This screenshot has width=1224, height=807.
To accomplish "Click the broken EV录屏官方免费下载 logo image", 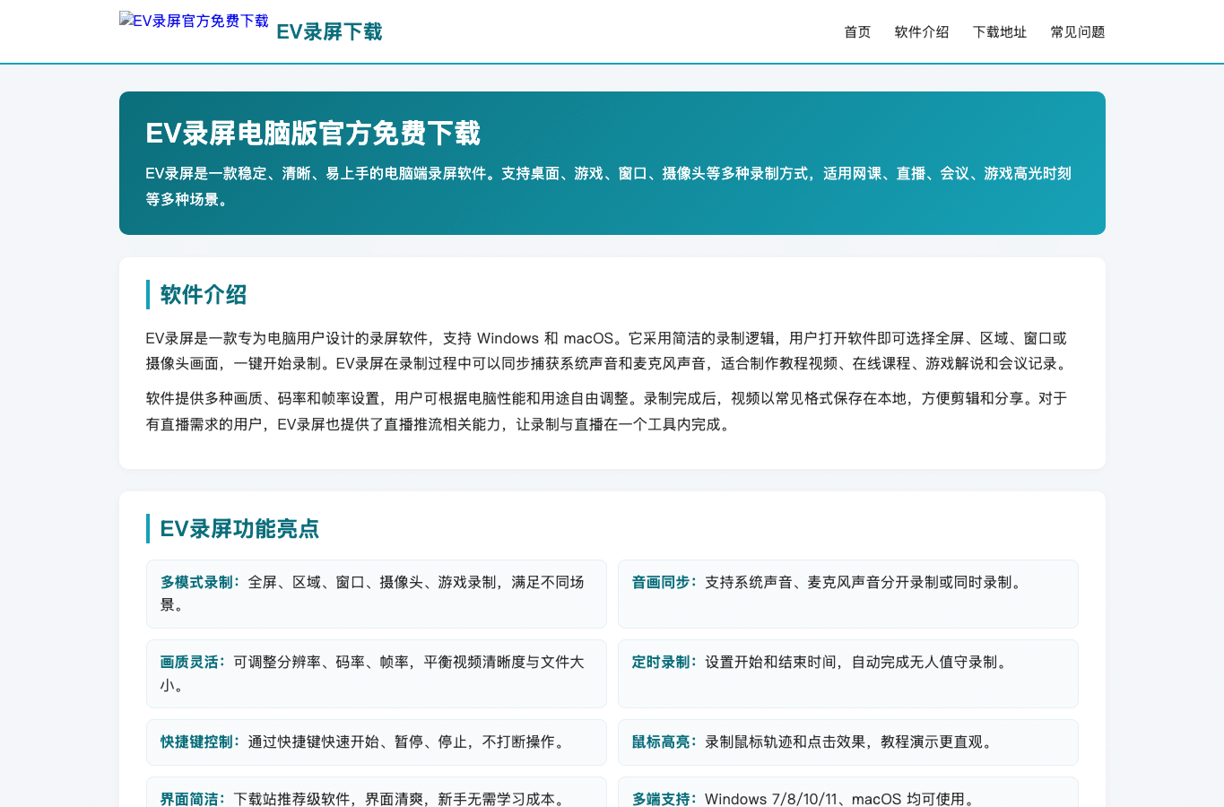I will pos(194,21).
